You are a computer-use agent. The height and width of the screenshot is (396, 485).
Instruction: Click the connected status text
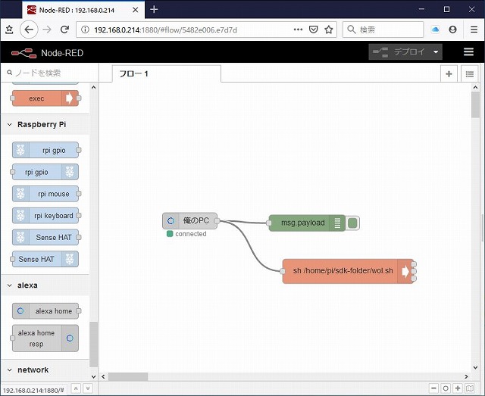191,234
